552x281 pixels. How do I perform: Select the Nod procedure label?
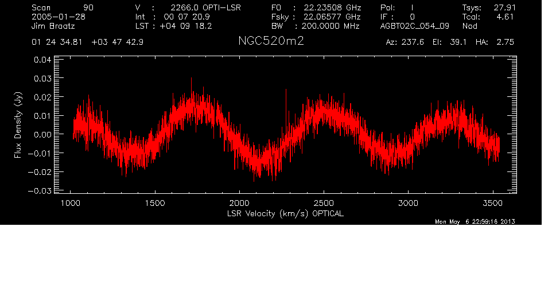coord(469,26)
